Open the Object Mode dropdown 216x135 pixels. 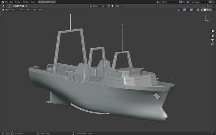pos(10,10)
